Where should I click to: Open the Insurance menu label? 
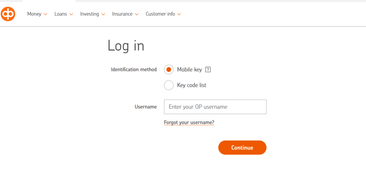click(x=122, y=14)
